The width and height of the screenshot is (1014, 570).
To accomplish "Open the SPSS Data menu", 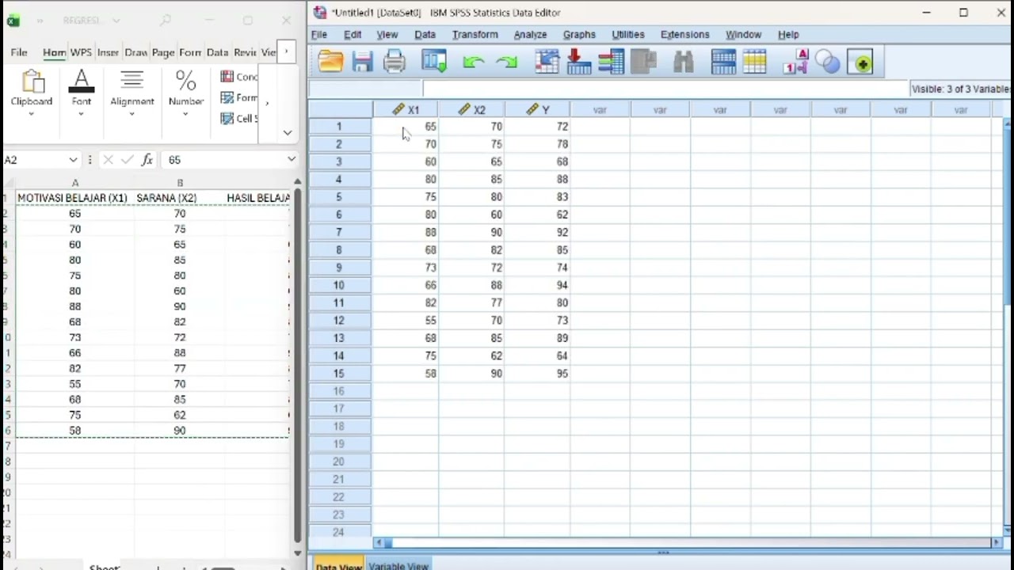I will pyautogui.click(x=425, y=35).
